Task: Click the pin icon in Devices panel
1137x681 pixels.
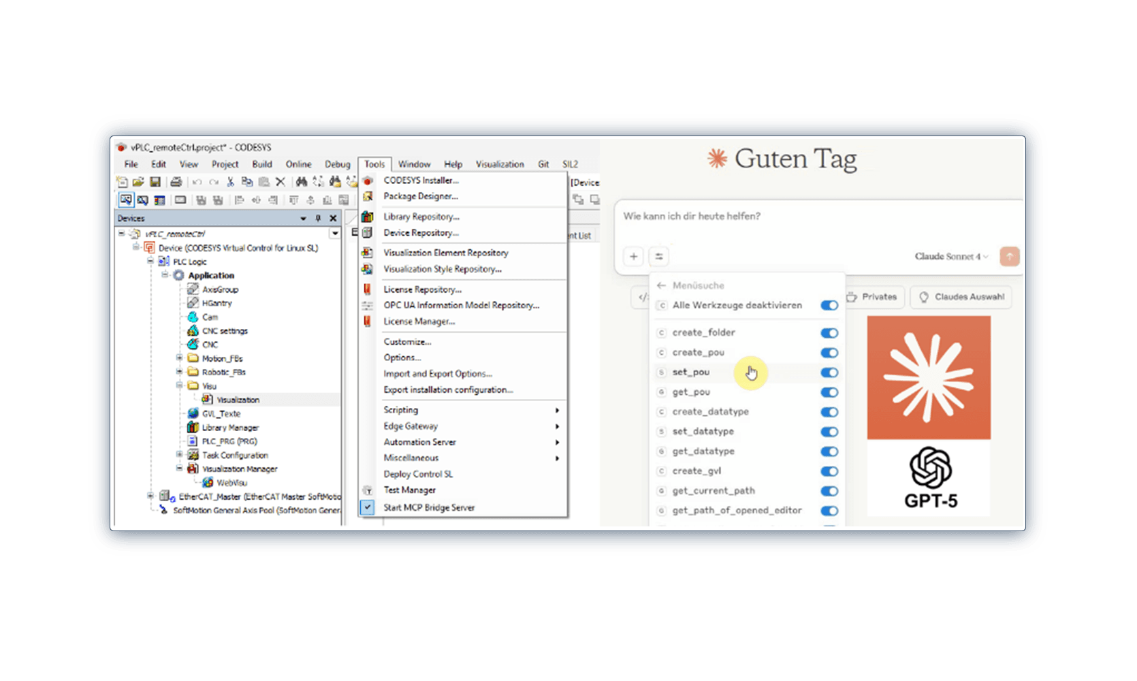Action: coord(318,219)
